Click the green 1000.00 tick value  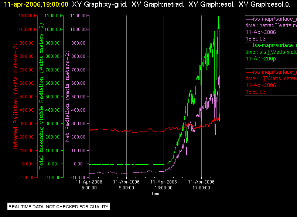pos(53,29)
